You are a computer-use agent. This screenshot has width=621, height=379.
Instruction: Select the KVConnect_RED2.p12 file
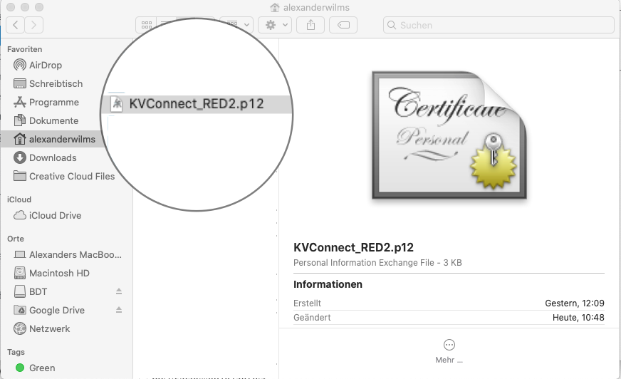coord(196,103)
